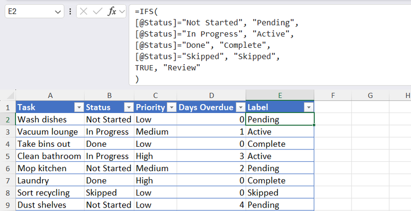
Task: Open the Task column filter dropdown
Action: coord(79,107)
